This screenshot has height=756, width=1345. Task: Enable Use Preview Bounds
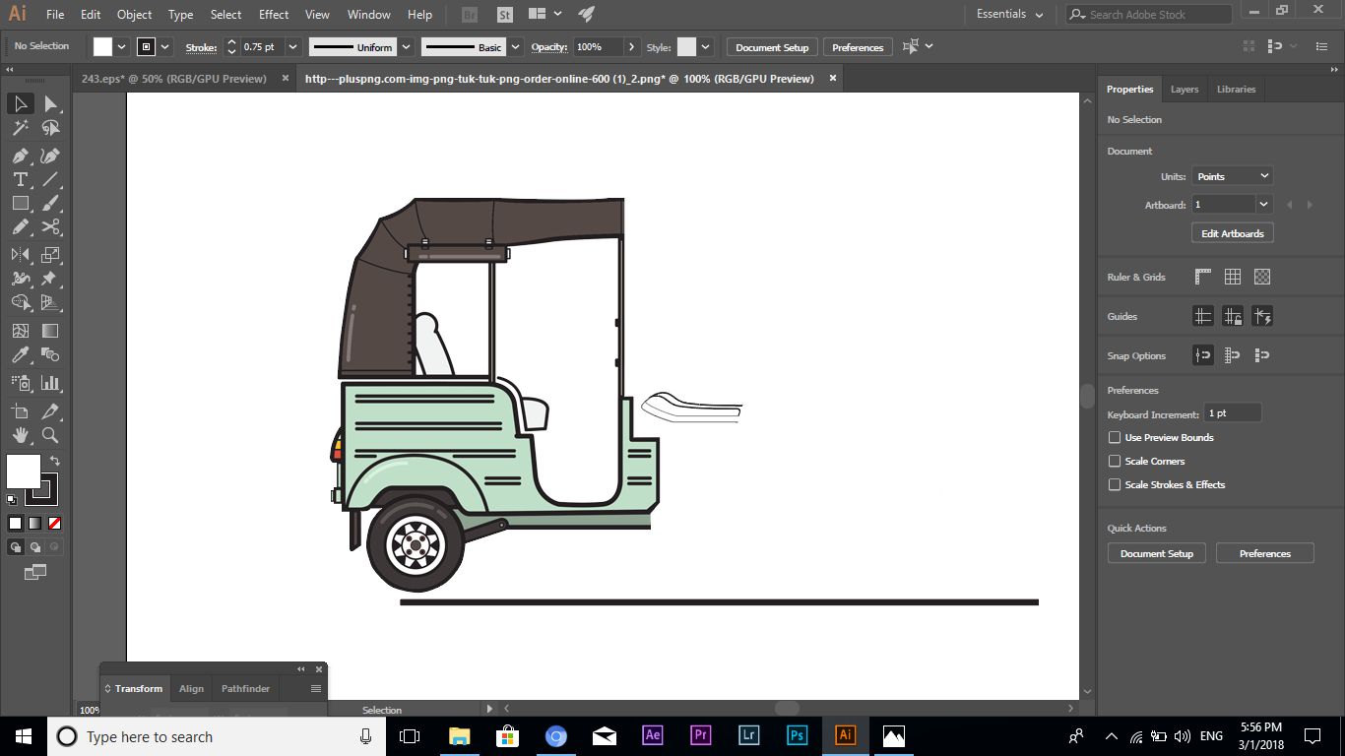pyautogui.click(x=1114, y=437)
